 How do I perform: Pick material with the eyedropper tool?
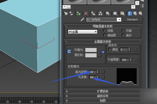pyautogui.click(x=82, y=19)
